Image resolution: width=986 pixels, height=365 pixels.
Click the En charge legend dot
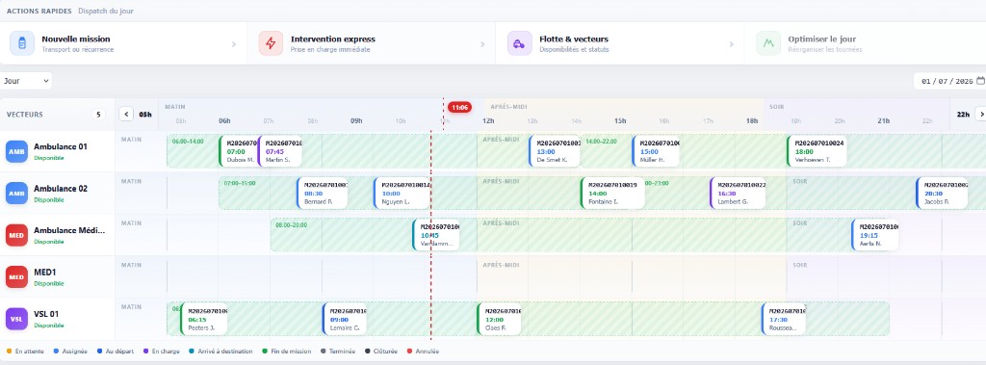click(146, 352)
